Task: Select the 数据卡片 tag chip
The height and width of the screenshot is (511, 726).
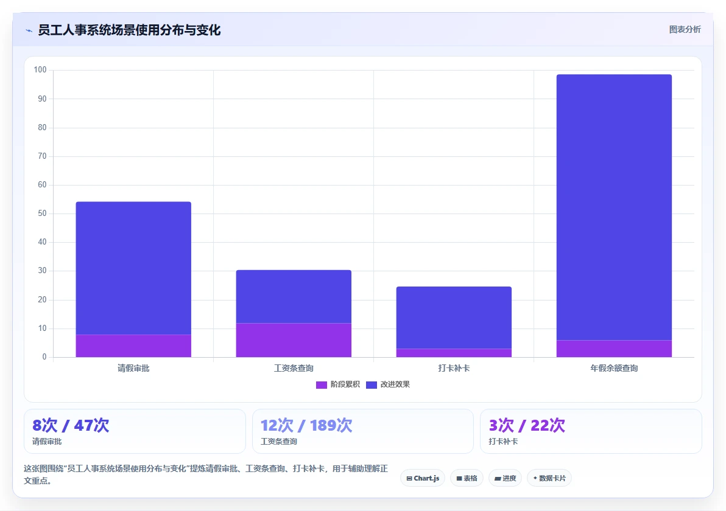Action: click(549, 478)
